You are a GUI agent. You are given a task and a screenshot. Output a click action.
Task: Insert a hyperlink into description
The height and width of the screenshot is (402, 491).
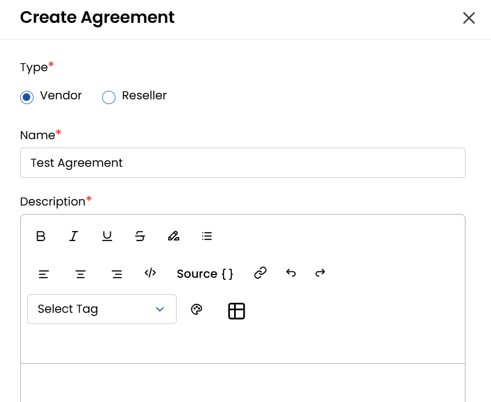tap(260, 273)
